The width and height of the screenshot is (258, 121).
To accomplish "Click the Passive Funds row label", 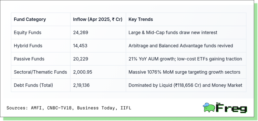I will point(29,59).
